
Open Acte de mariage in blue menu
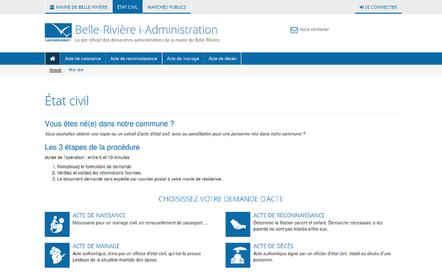(x=183, y=59)
